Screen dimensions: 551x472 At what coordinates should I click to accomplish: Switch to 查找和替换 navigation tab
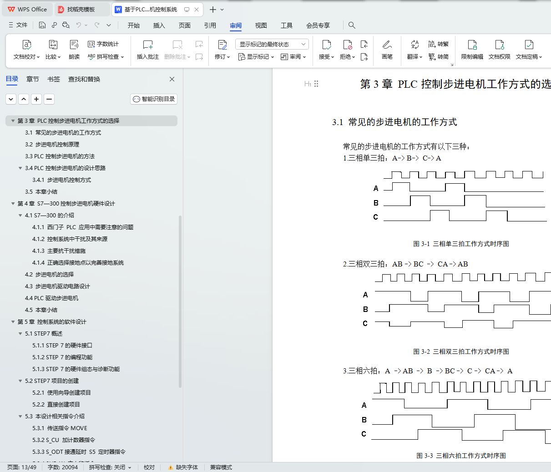pos(84,79)
